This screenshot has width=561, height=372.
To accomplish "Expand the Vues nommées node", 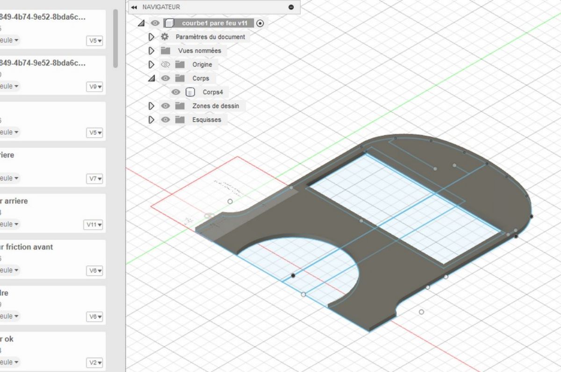I will pos(151,51).
